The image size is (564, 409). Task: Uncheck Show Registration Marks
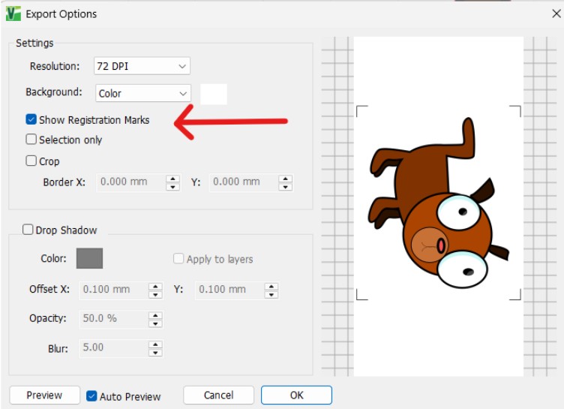31,119
